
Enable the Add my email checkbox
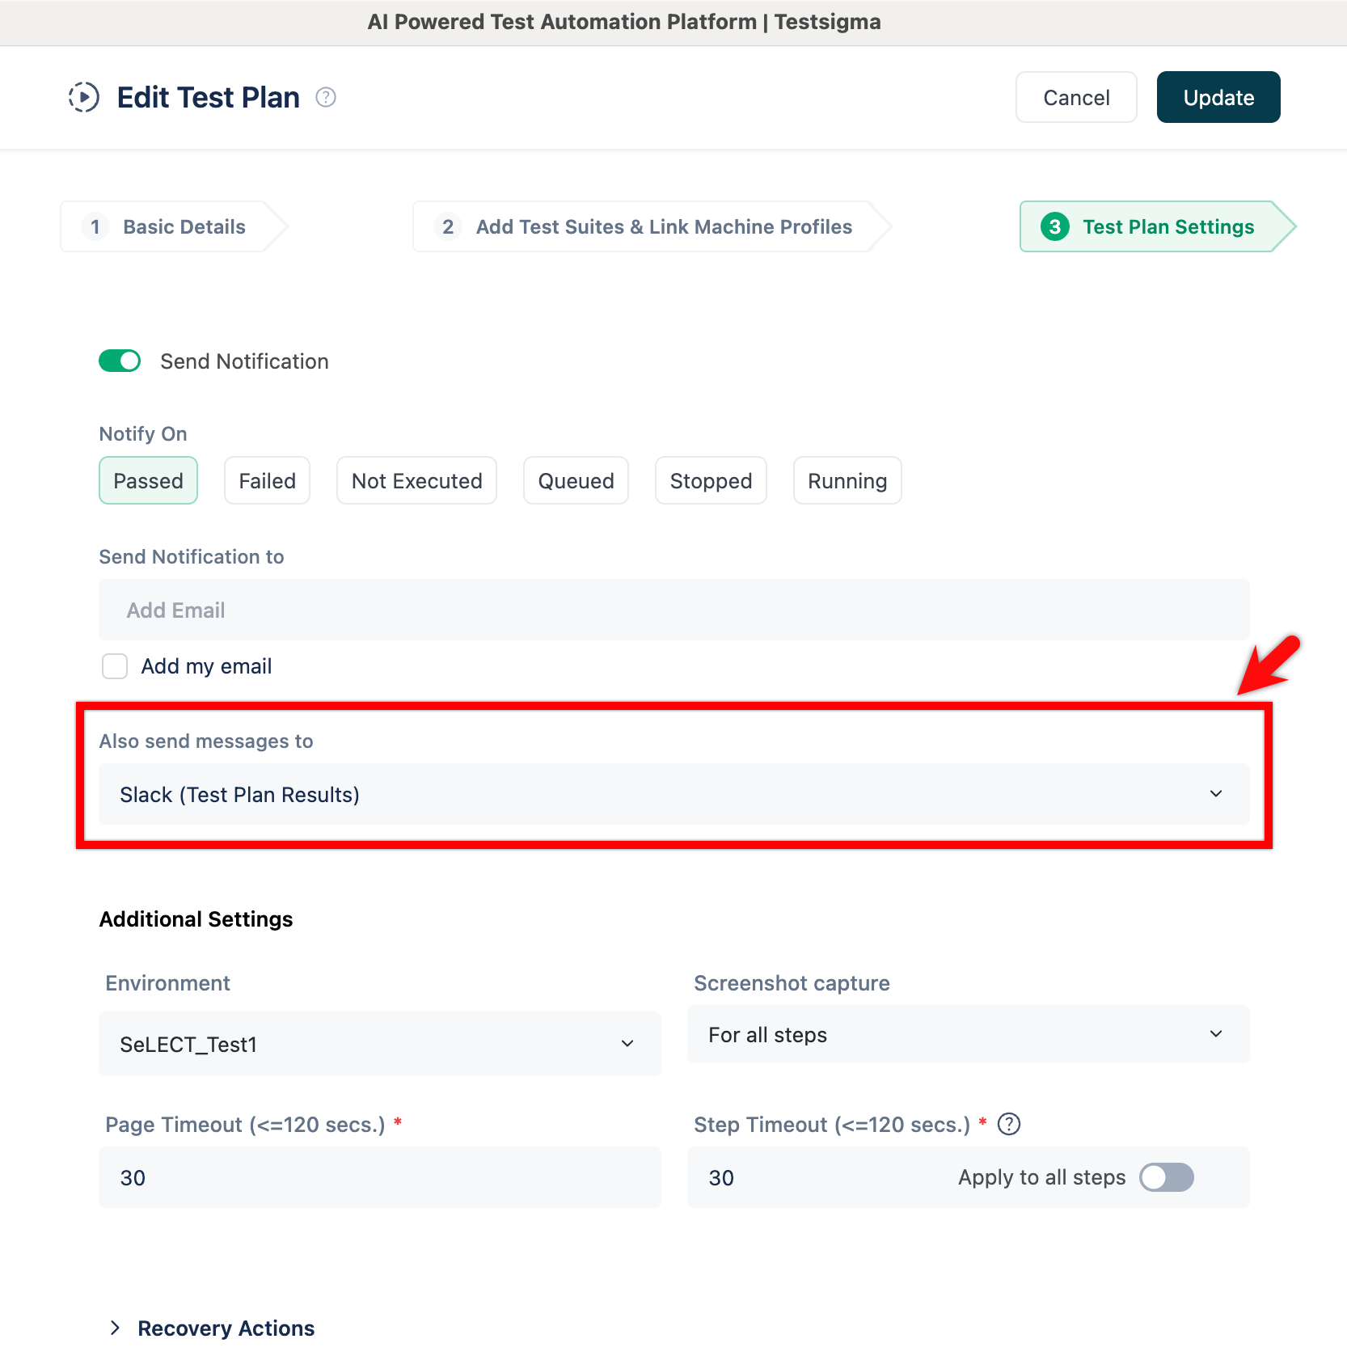(x=115, y=665)
